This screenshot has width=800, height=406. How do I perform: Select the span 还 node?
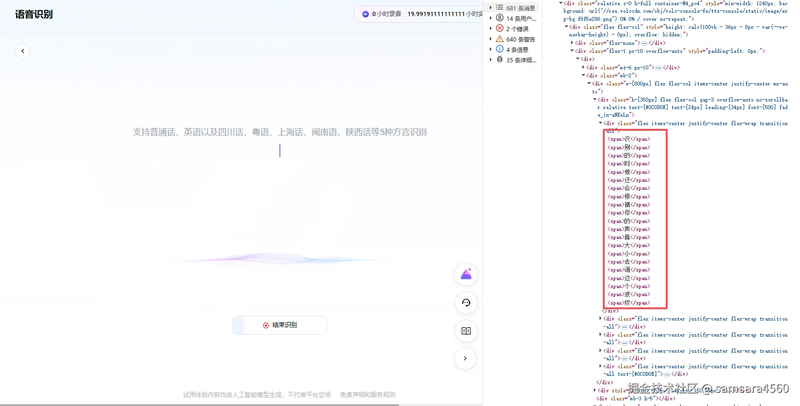click(x=629, y=180)
